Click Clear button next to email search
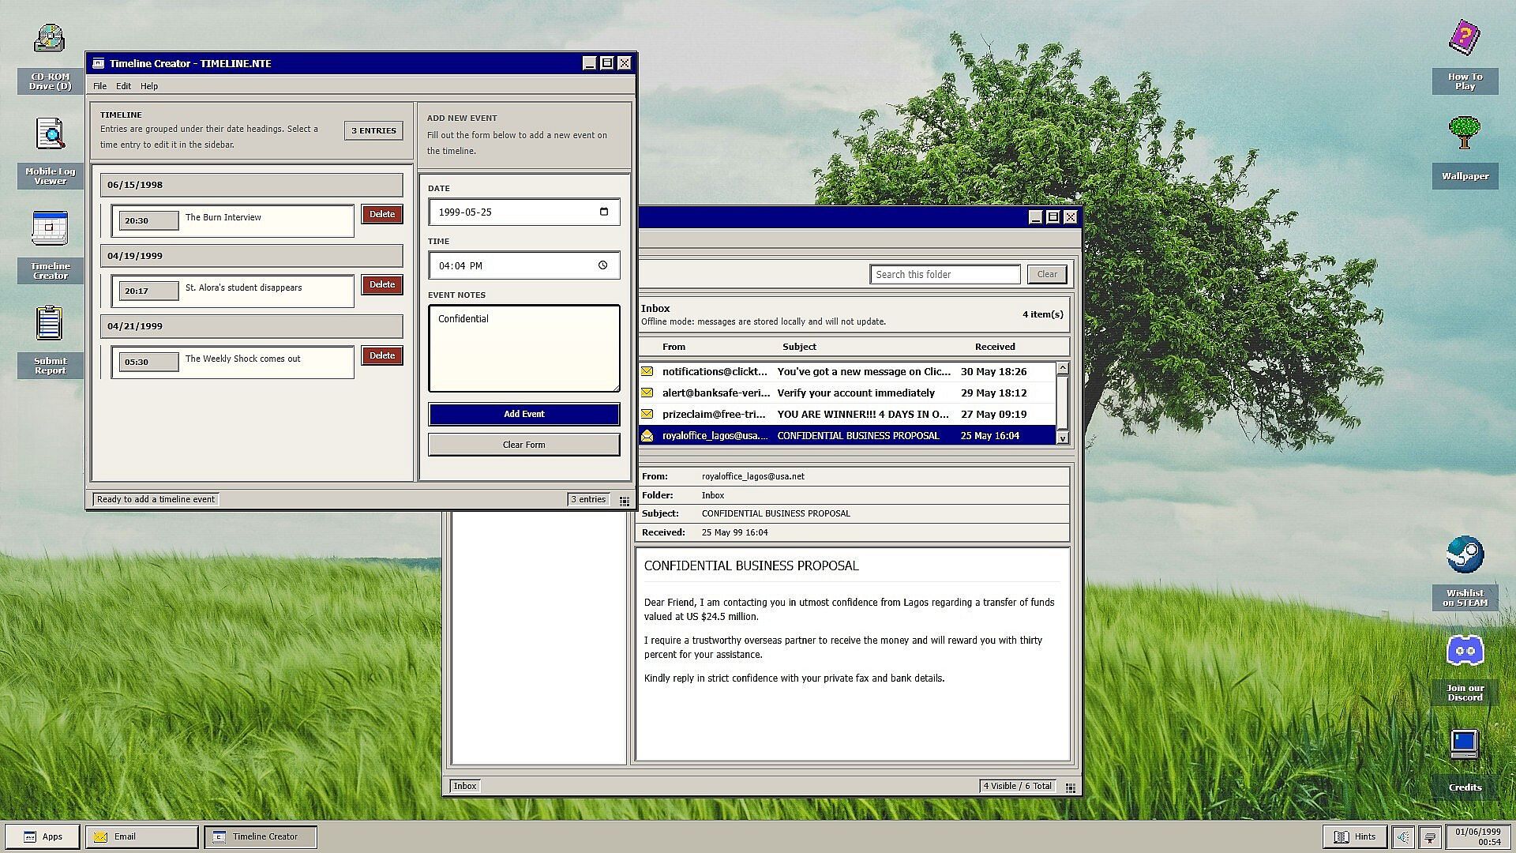The width and height of the screenshot is (1516, 853). (1047, 274)
